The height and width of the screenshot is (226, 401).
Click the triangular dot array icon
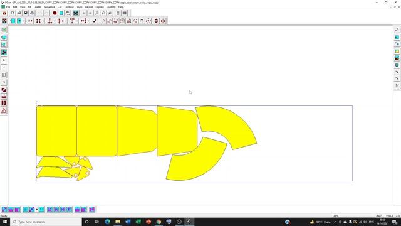click(x=49, y=21)
